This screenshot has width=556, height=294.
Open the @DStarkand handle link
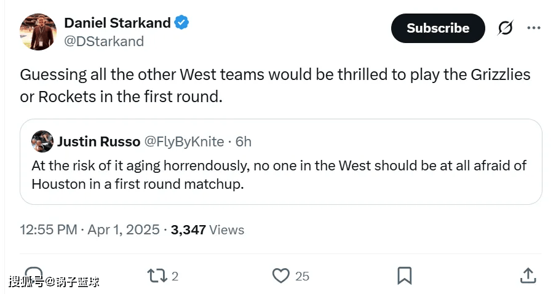coord(104,41)
